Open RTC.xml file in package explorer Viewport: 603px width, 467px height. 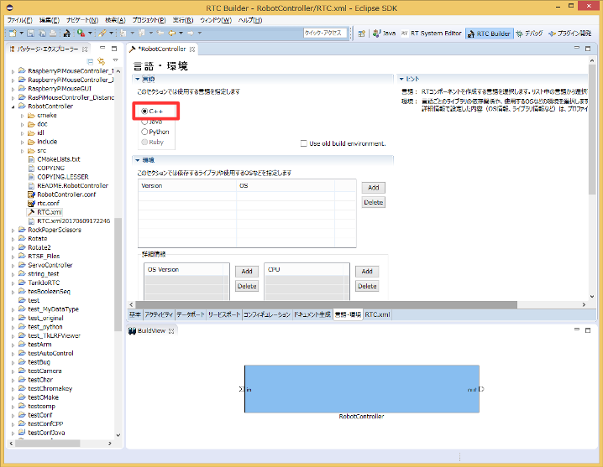pos(49,212)
